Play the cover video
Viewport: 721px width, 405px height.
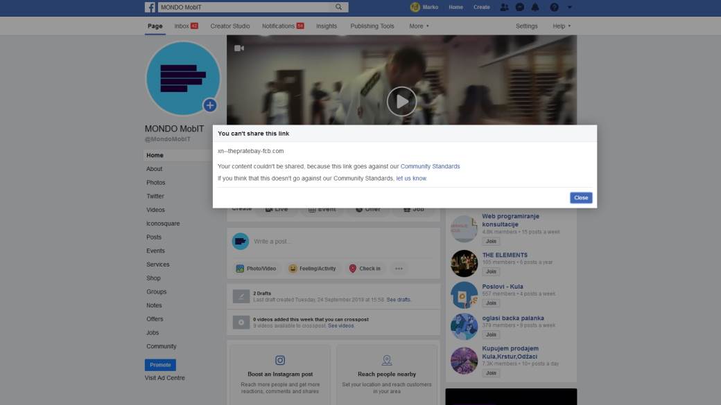401,101
